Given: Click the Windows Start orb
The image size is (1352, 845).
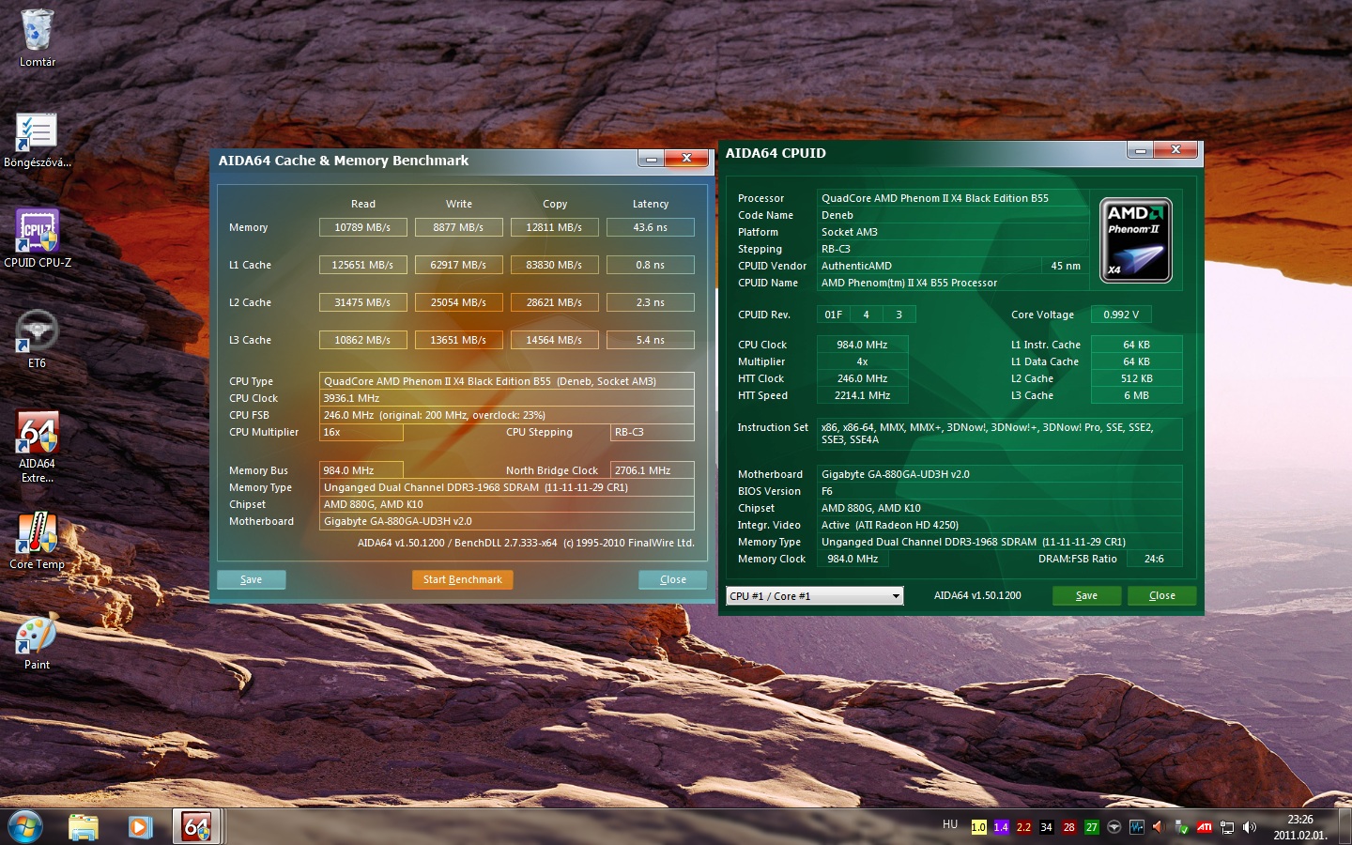Looking at the screenshot, I should 25,826.
